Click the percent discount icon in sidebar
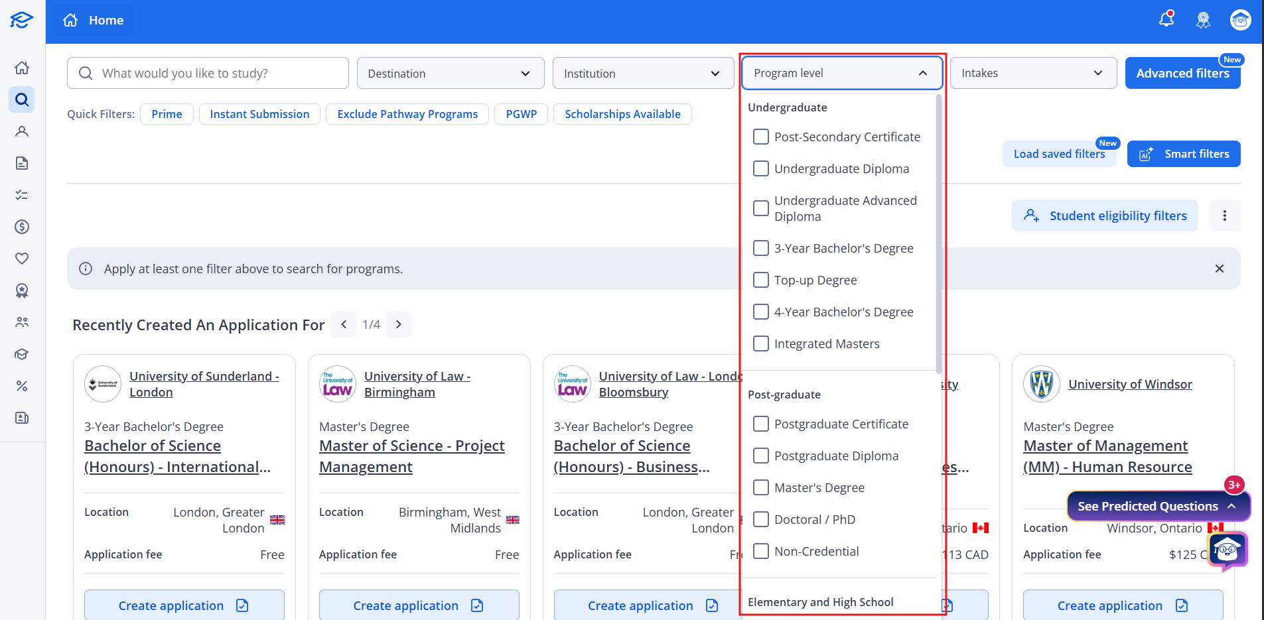This screenshot has width=1264, height=620. [22, 386]
